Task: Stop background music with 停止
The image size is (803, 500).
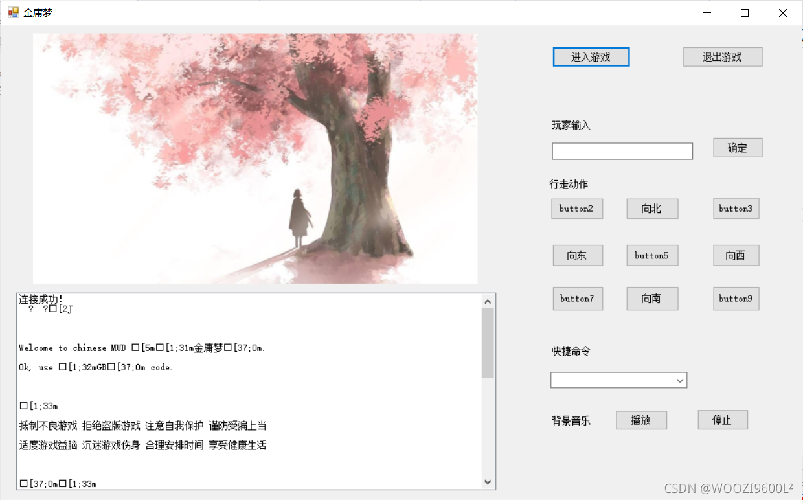Action: click(723, 420)
